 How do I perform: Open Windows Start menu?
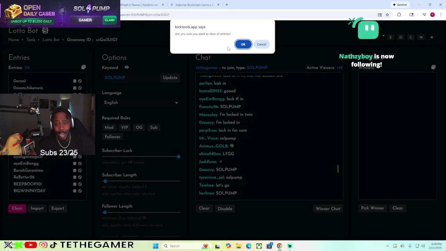pos(156,246)
